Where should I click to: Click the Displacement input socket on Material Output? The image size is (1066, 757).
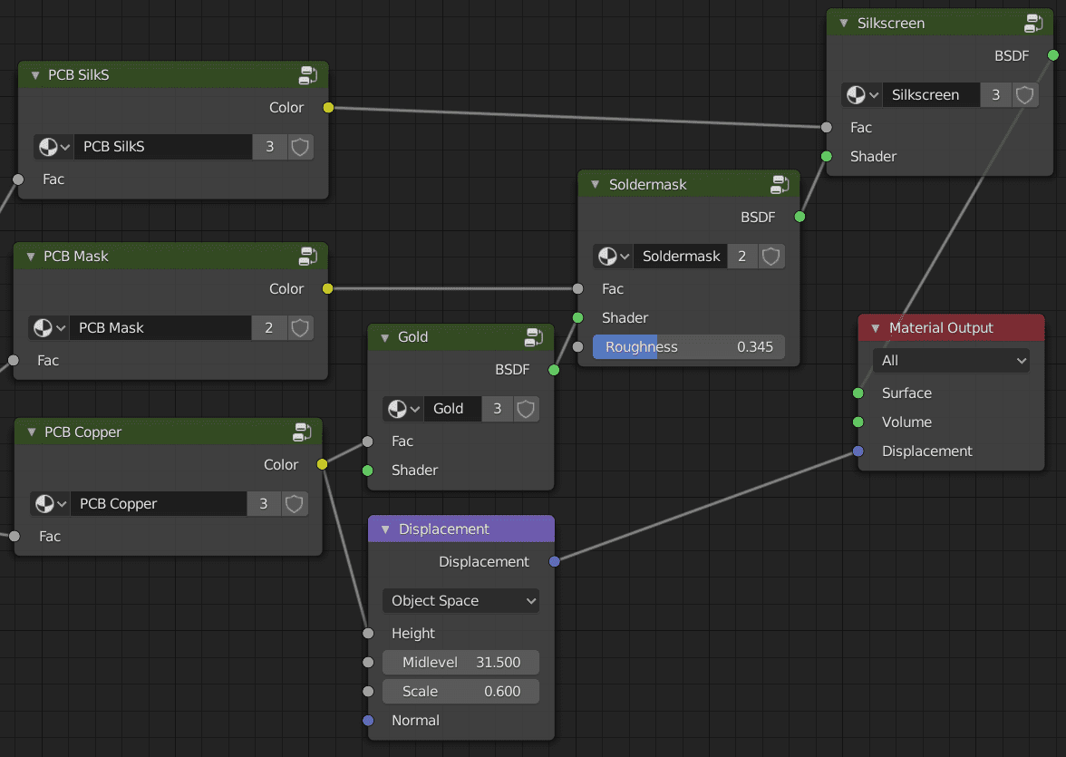858,451
